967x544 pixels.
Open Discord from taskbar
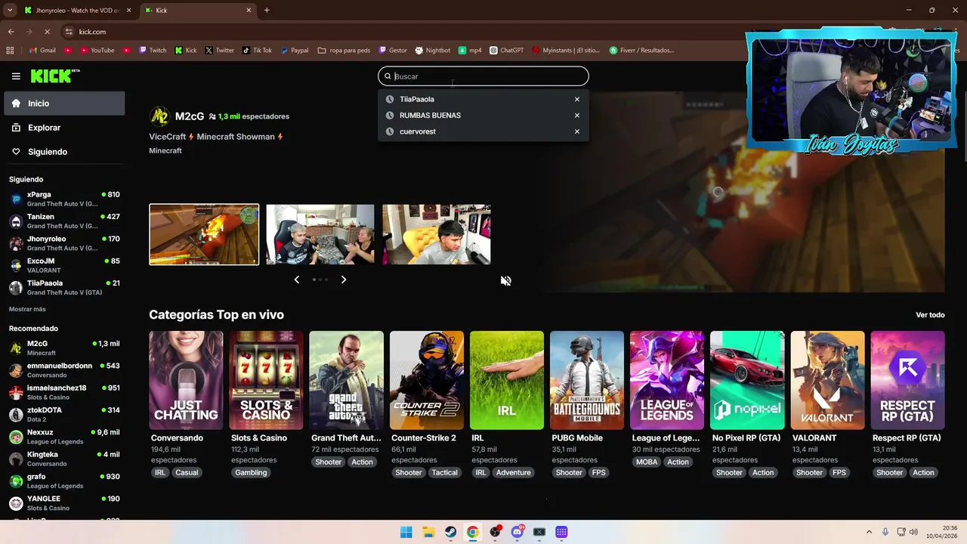tap(517, 532)
